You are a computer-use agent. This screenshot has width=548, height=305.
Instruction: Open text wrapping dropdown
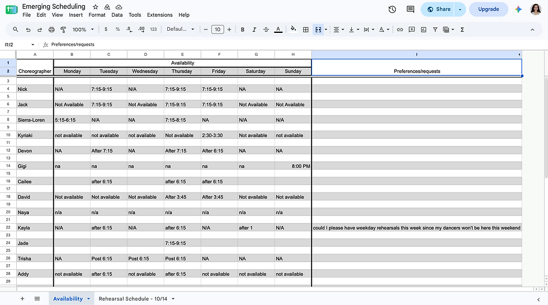pyautogui.click(x=369, y=30)
